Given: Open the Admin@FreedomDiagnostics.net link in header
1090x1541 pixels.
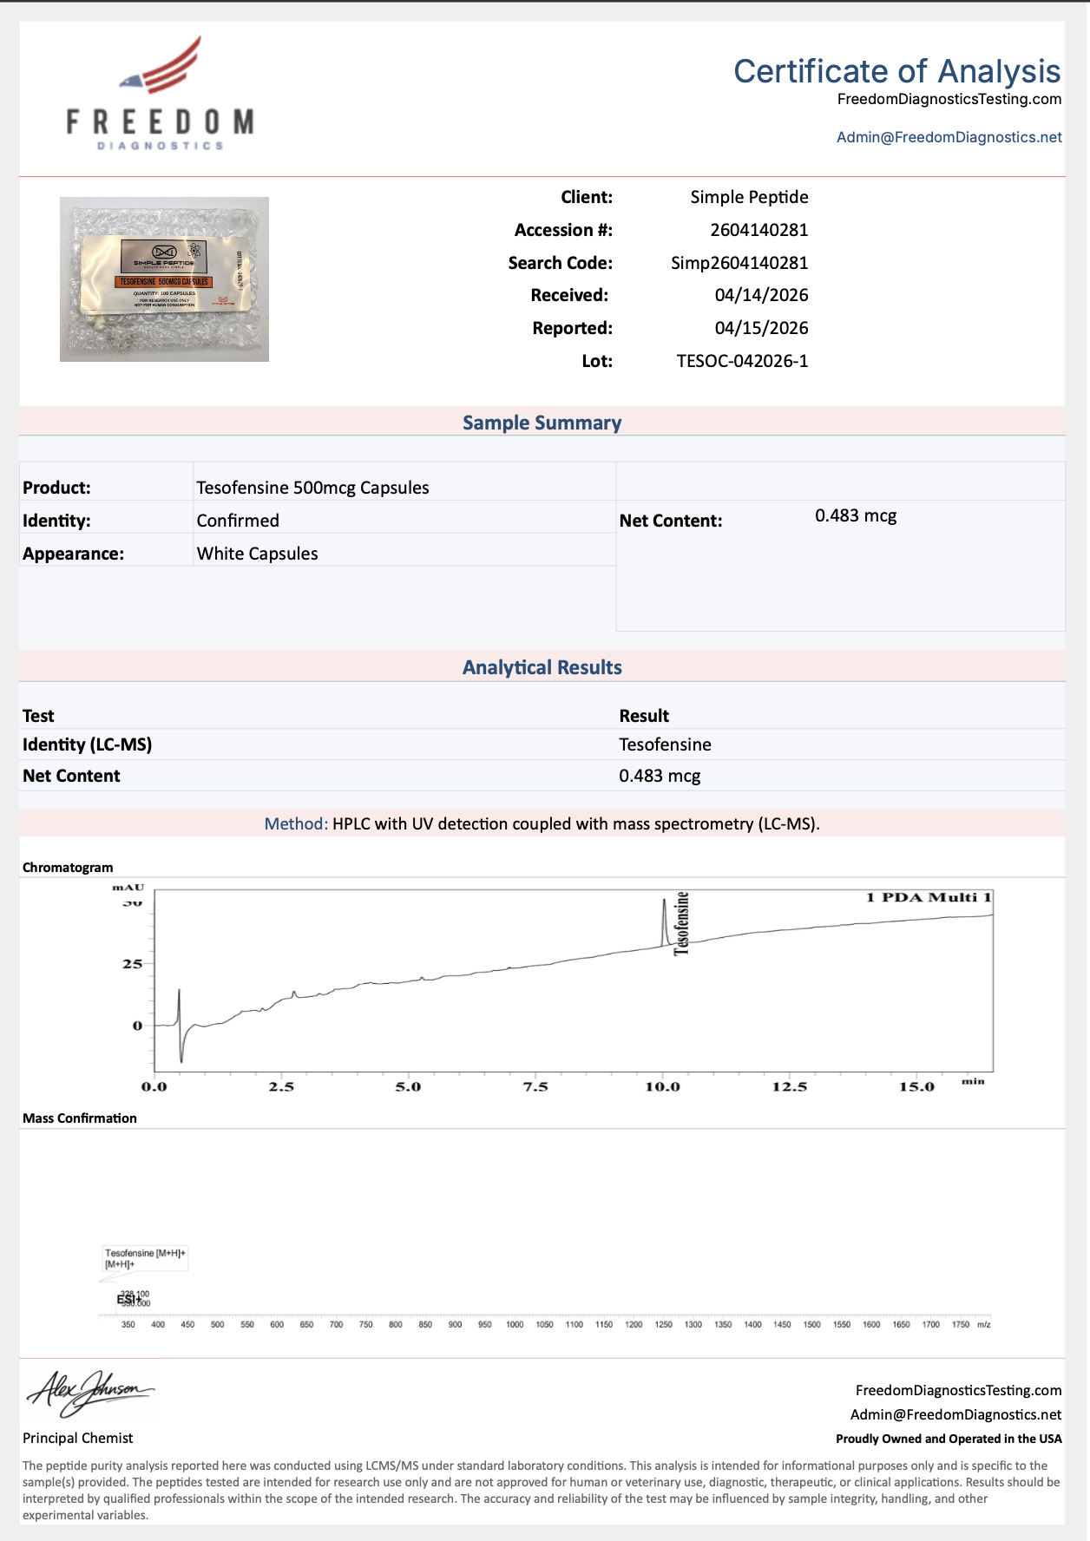Looking at the screenshot, I should (949, 137).
